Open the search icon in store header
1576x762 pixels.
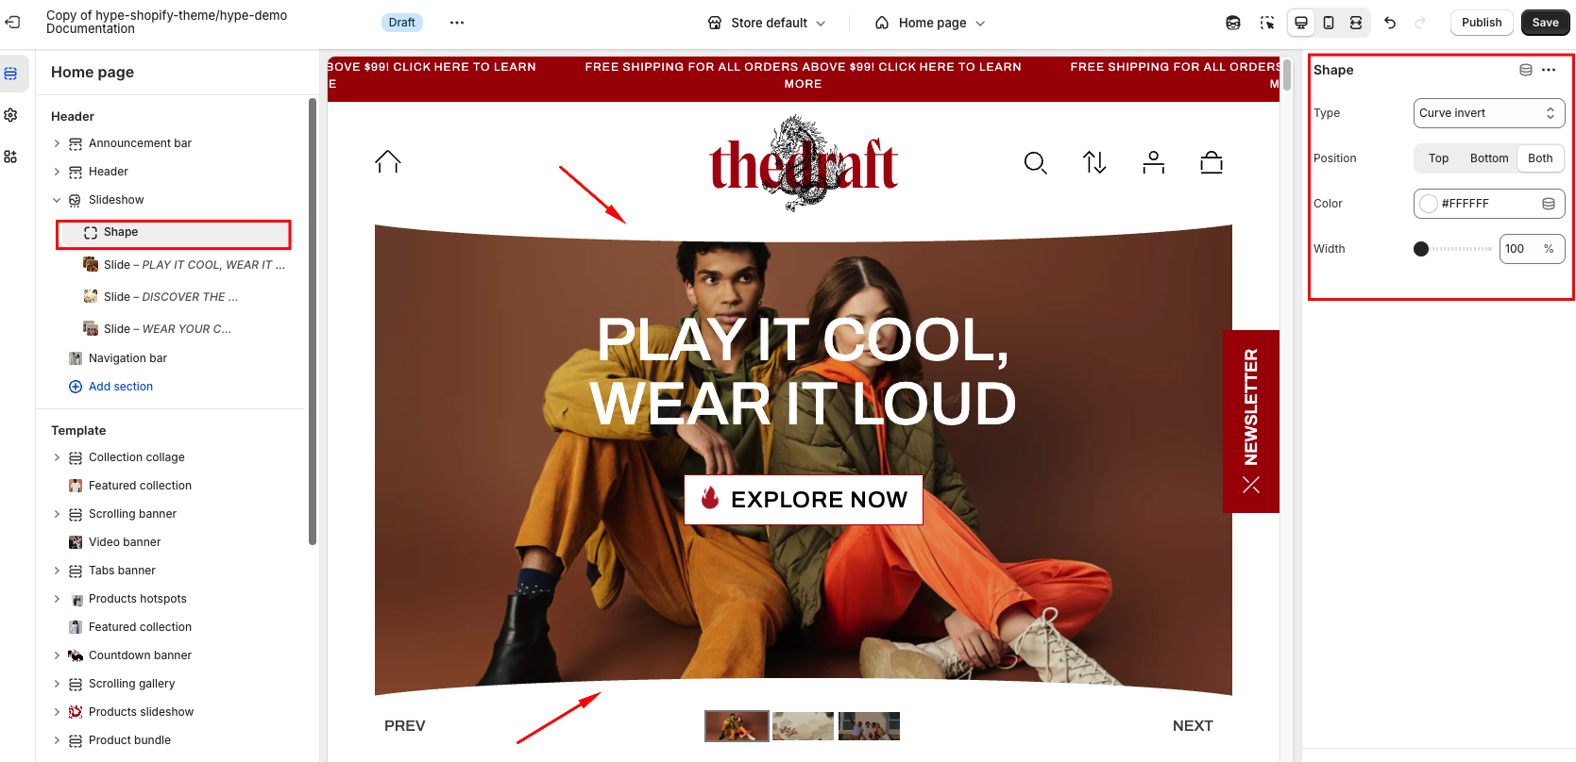(x=1036, y=163)
